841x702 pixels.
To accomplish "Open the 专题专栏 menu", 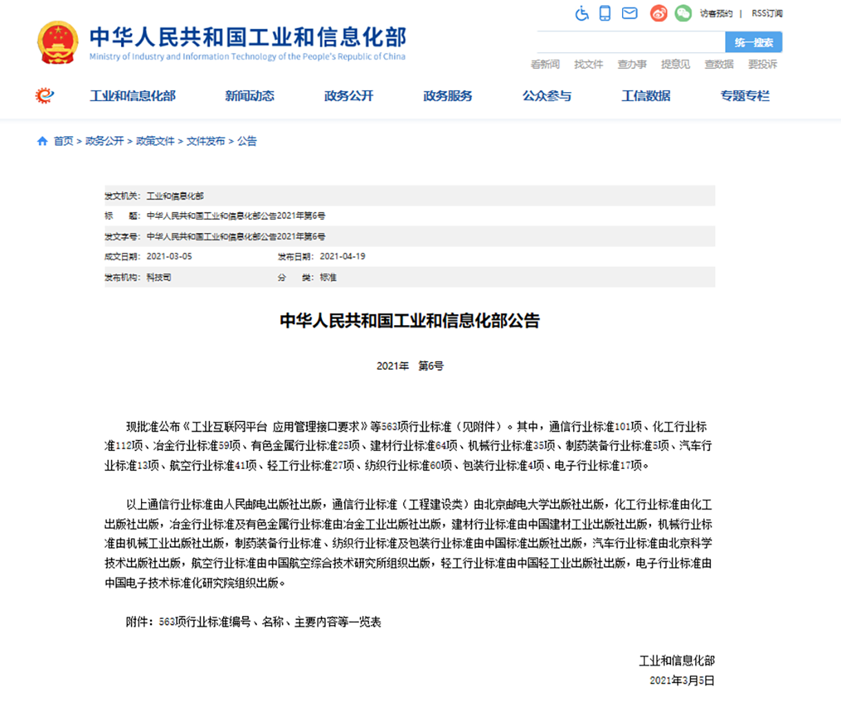I will click(x=745, y=96).
